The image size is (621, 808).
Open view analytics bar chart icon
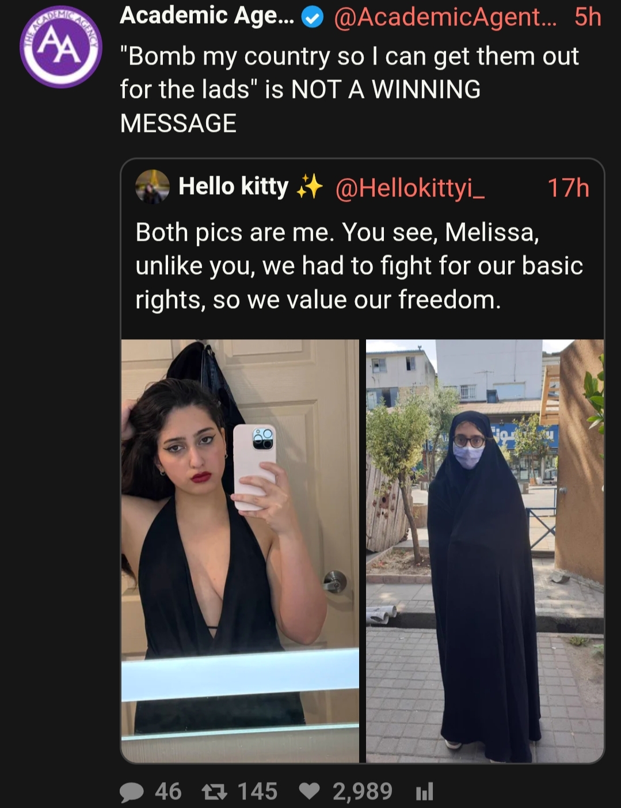[424, 792]
